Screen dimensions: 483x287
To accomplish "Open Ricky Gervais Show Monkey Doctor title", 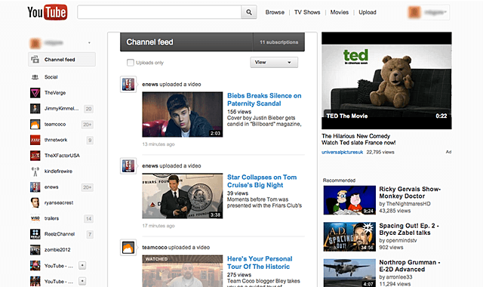I will (x=410, y=193).
